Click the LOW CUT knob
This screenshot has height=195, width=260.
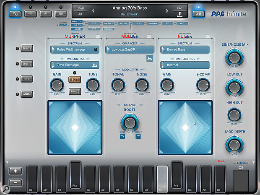(x=234, y=87)
